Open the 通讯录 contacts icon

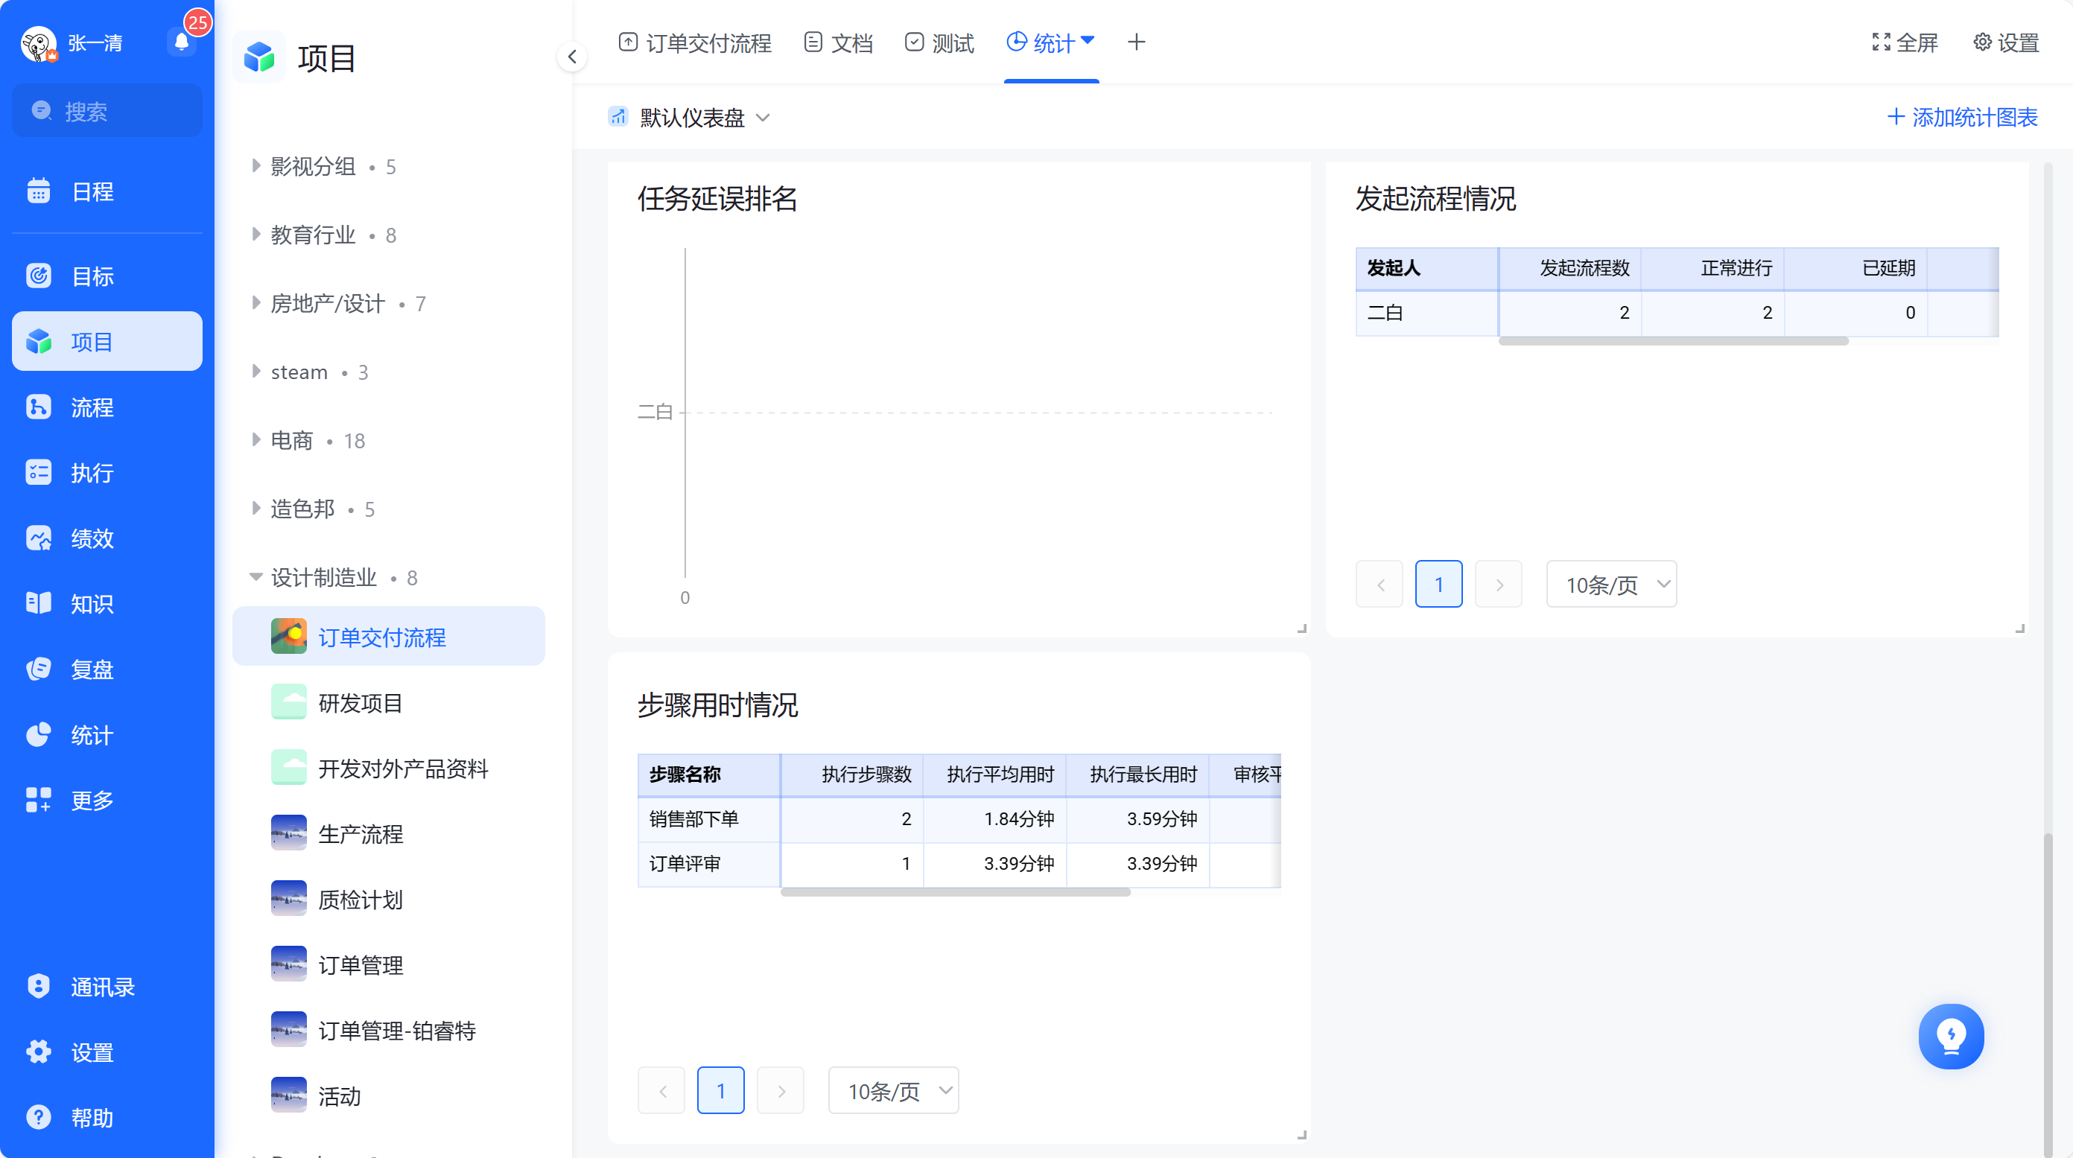click(x=39, y=986)
